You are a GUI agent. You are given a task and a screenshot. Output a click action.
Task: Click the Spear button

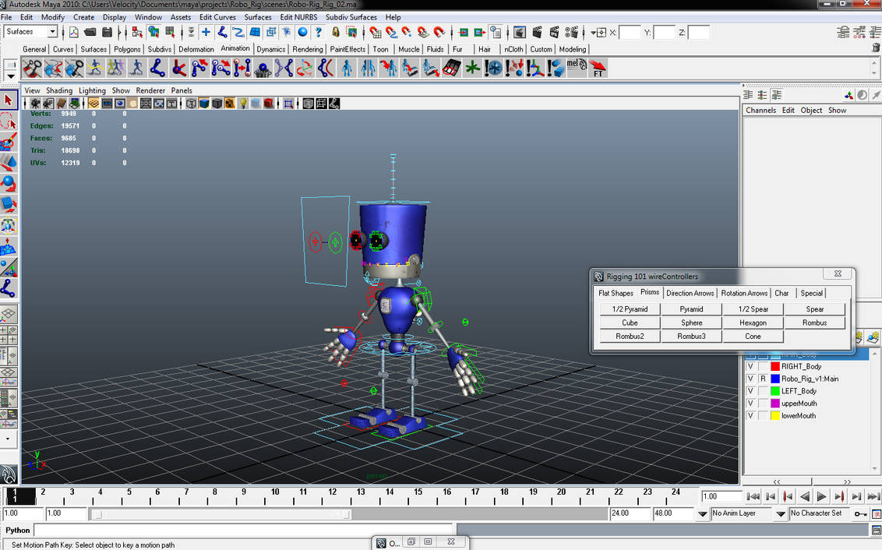(x=814, y=308)
